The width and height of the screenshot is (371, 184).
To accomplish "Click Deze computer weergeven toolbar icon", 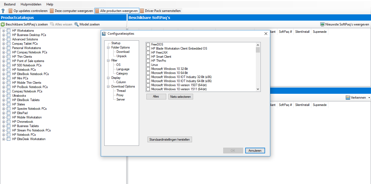I will pyautogui.click(x=52, y=11).
